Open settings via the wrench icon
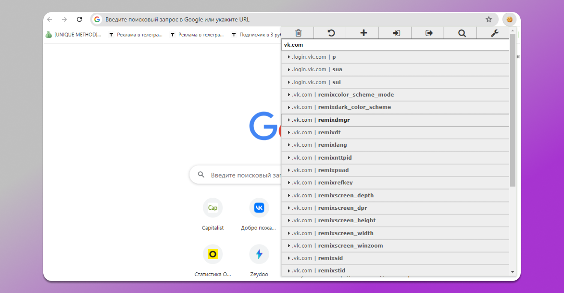The width and height of the screenshot is (564, 293). tap(494, 33)
